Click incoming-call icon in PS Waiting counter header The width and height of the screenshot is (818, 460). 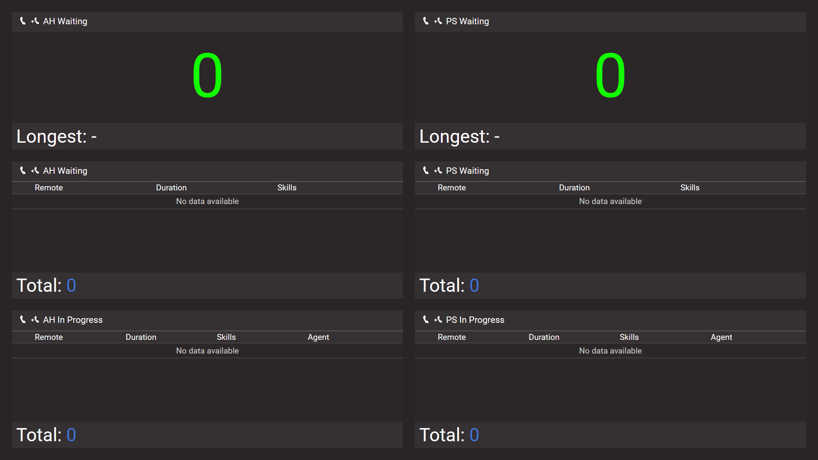(438, 21)
